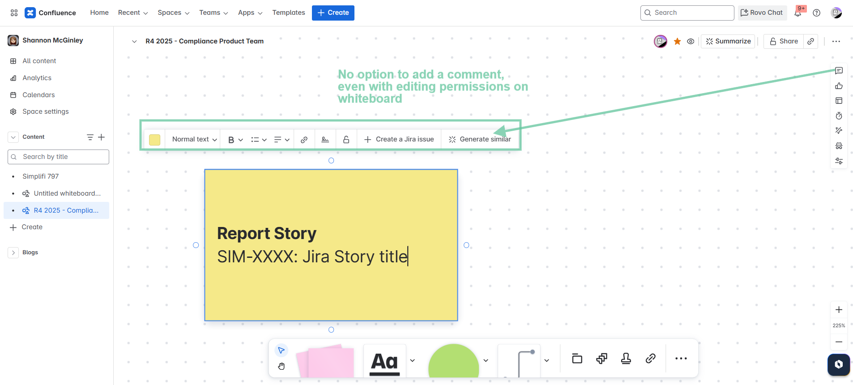Open more tools ellipsis in the bottom toolbar
This screenshot has width=853, height=385.
coord(681,359)
